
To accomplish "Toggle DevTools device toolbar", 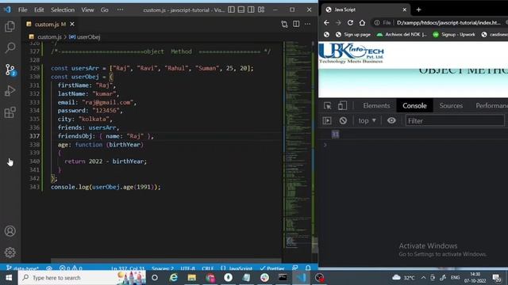I will click(342, 105).
